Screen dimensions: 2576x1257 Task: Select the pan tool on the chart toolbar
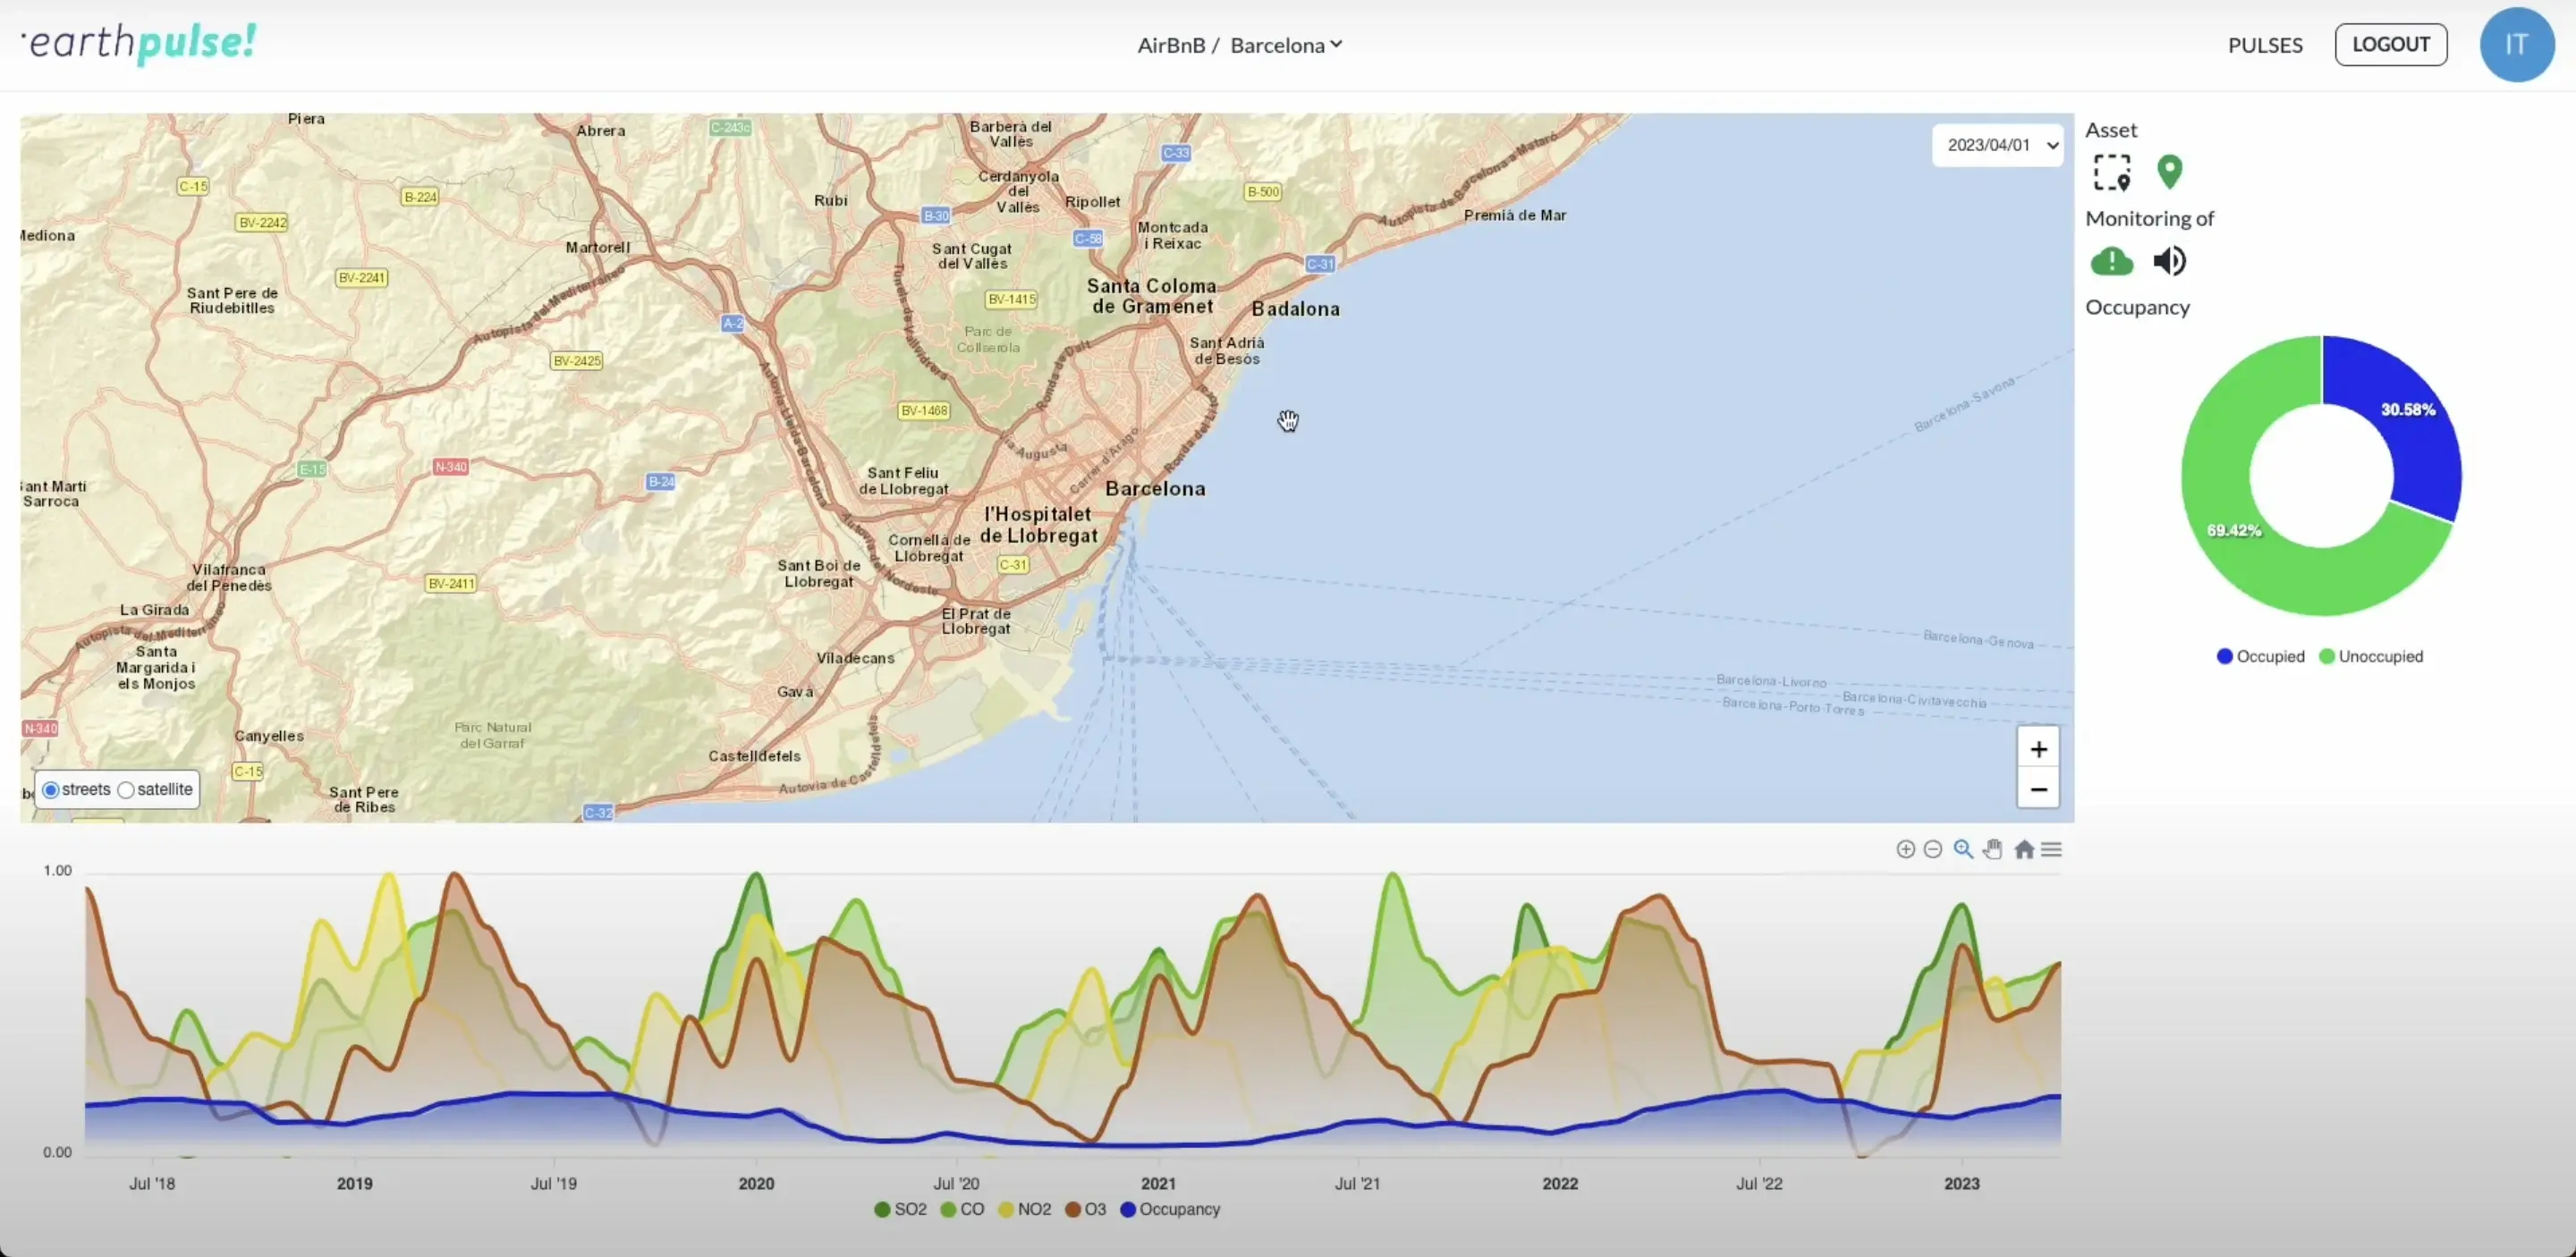pos(1991,848)
